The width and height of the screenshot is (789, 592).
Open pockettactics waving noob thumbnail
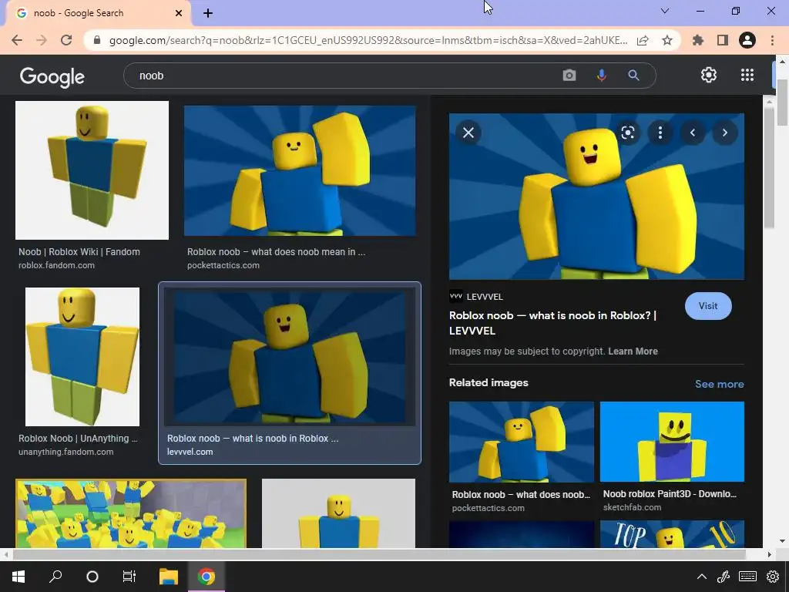point(300,170)
